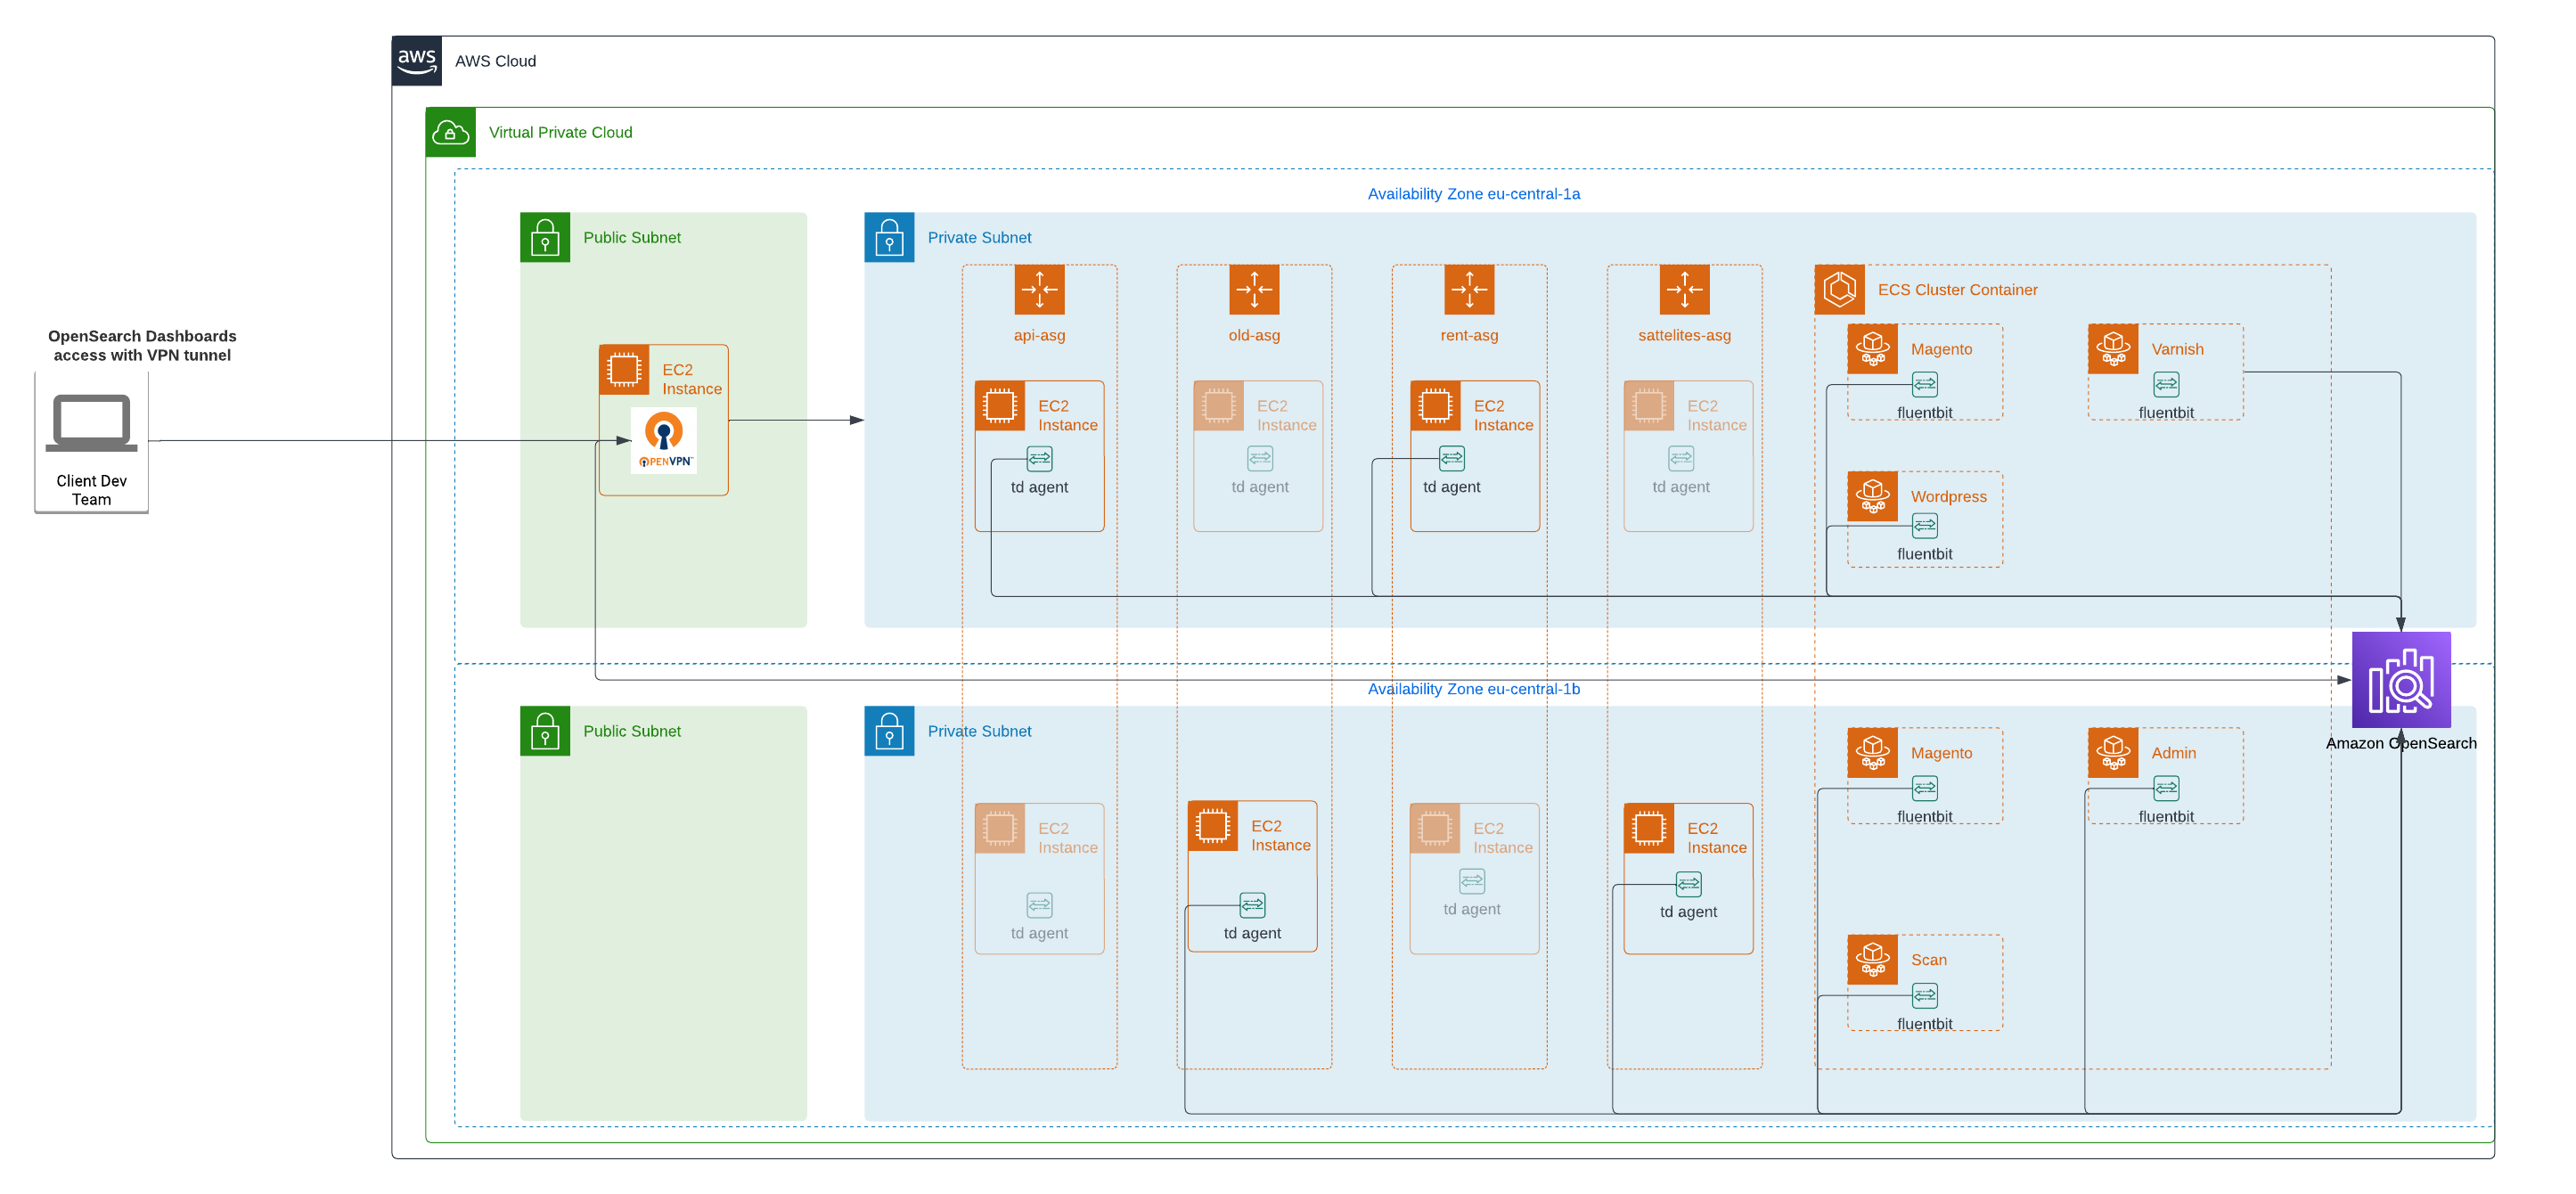Select the Virtual Private Cloud icon
The height and width of the screenshot is (1194, 2576).
click(x=451, y=132)
